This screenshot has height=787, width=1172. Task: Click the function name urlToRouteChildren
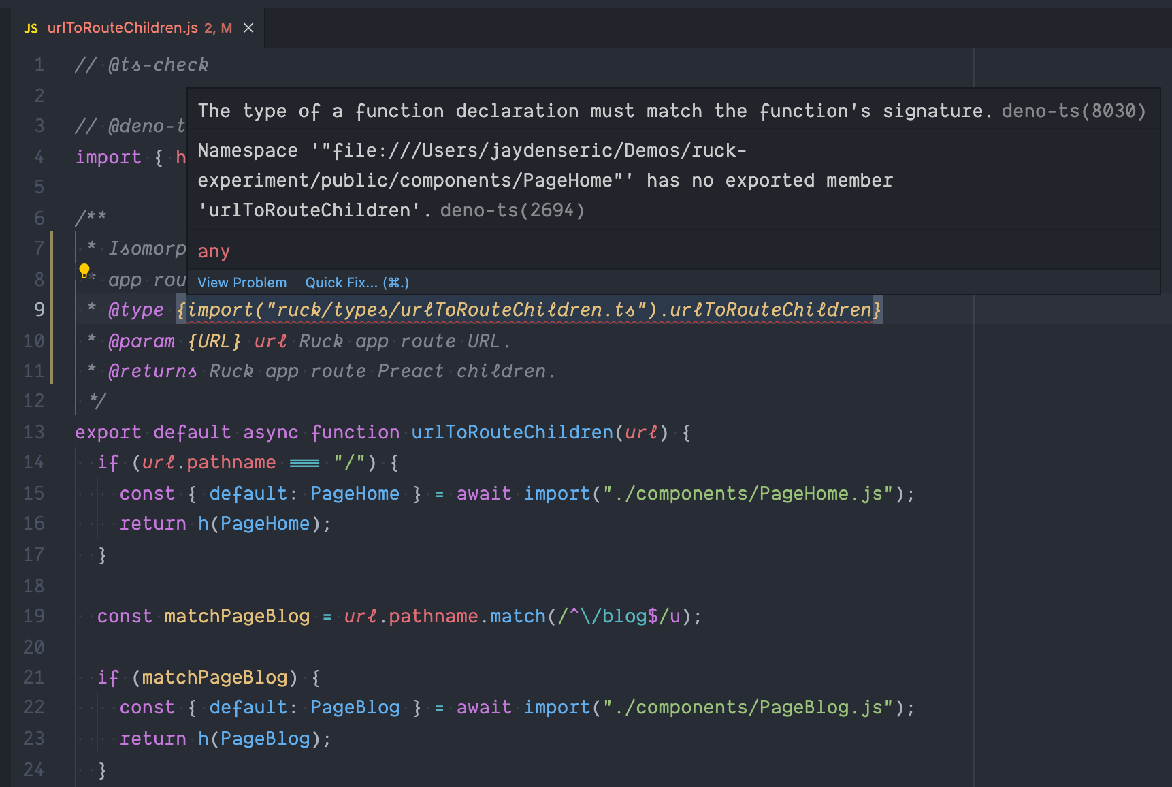(x=512, y=432)
